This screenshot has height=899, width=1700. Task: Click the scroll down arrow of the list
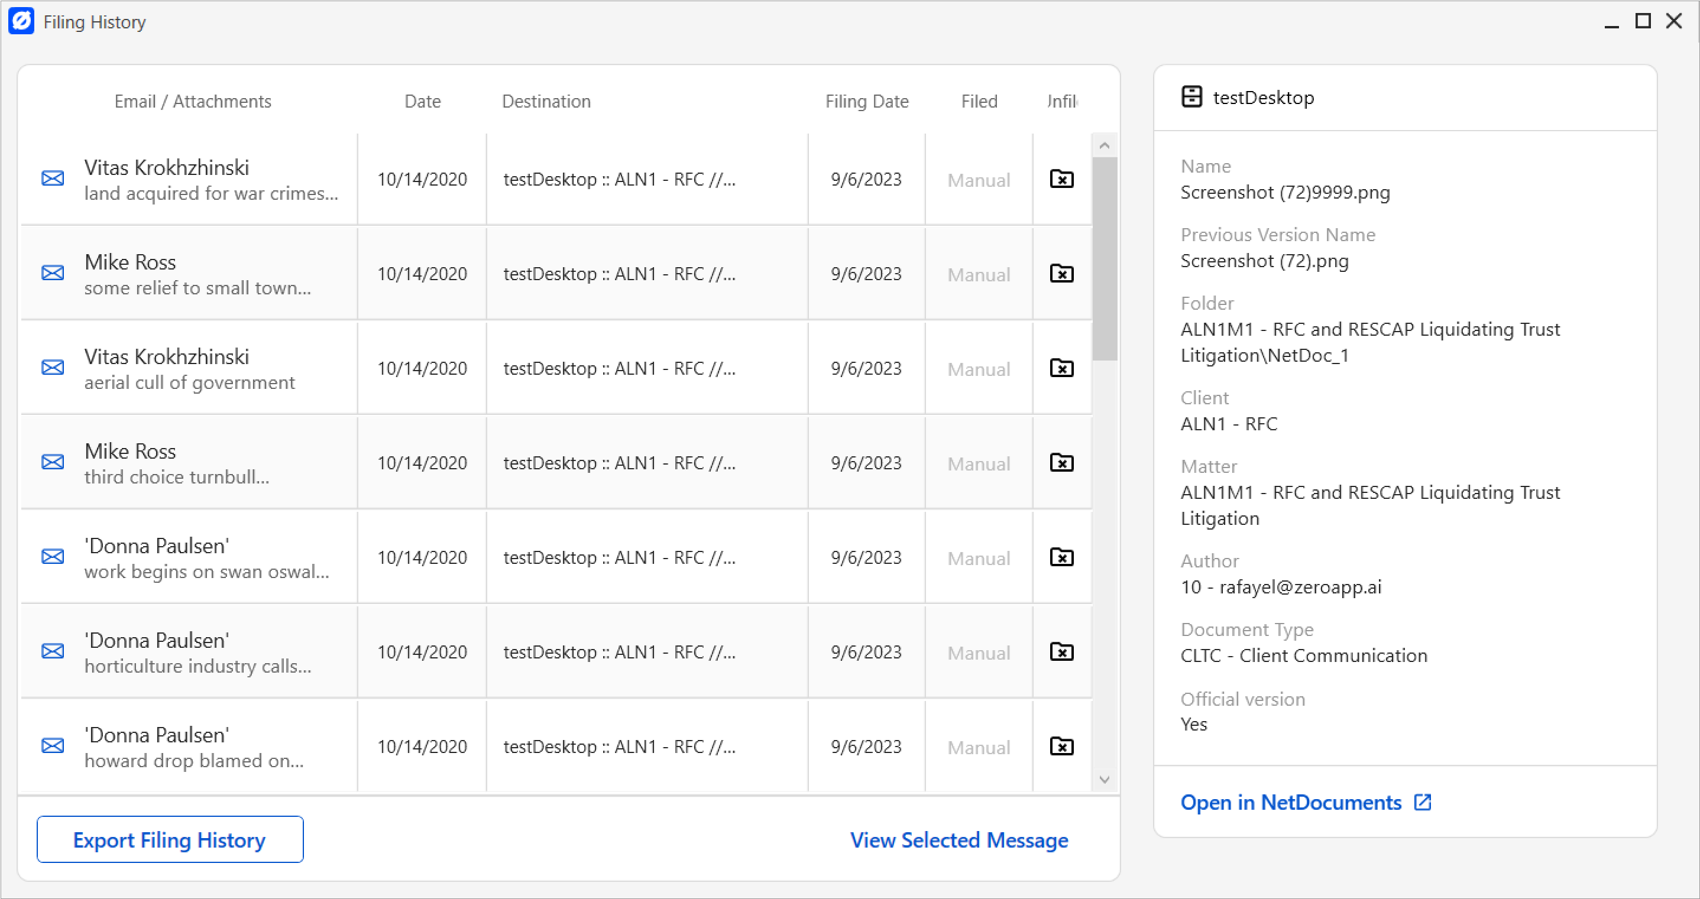tap(1104, 780)
